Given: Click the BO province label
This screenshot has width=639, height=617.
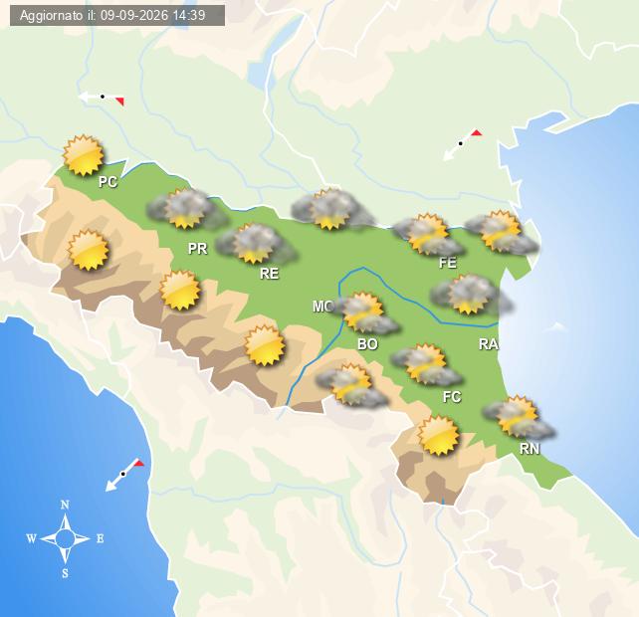Looking at the screenshot, I should tap(367, 344).
